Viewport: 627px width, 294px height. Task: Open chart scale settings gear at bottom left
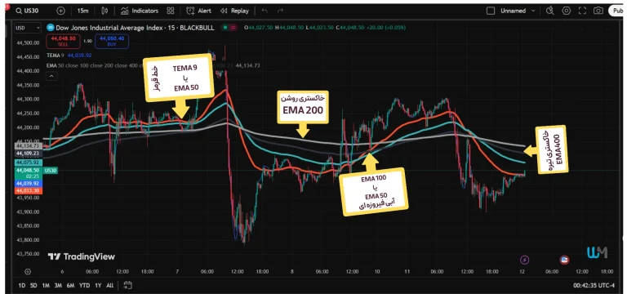pos(28,272)
